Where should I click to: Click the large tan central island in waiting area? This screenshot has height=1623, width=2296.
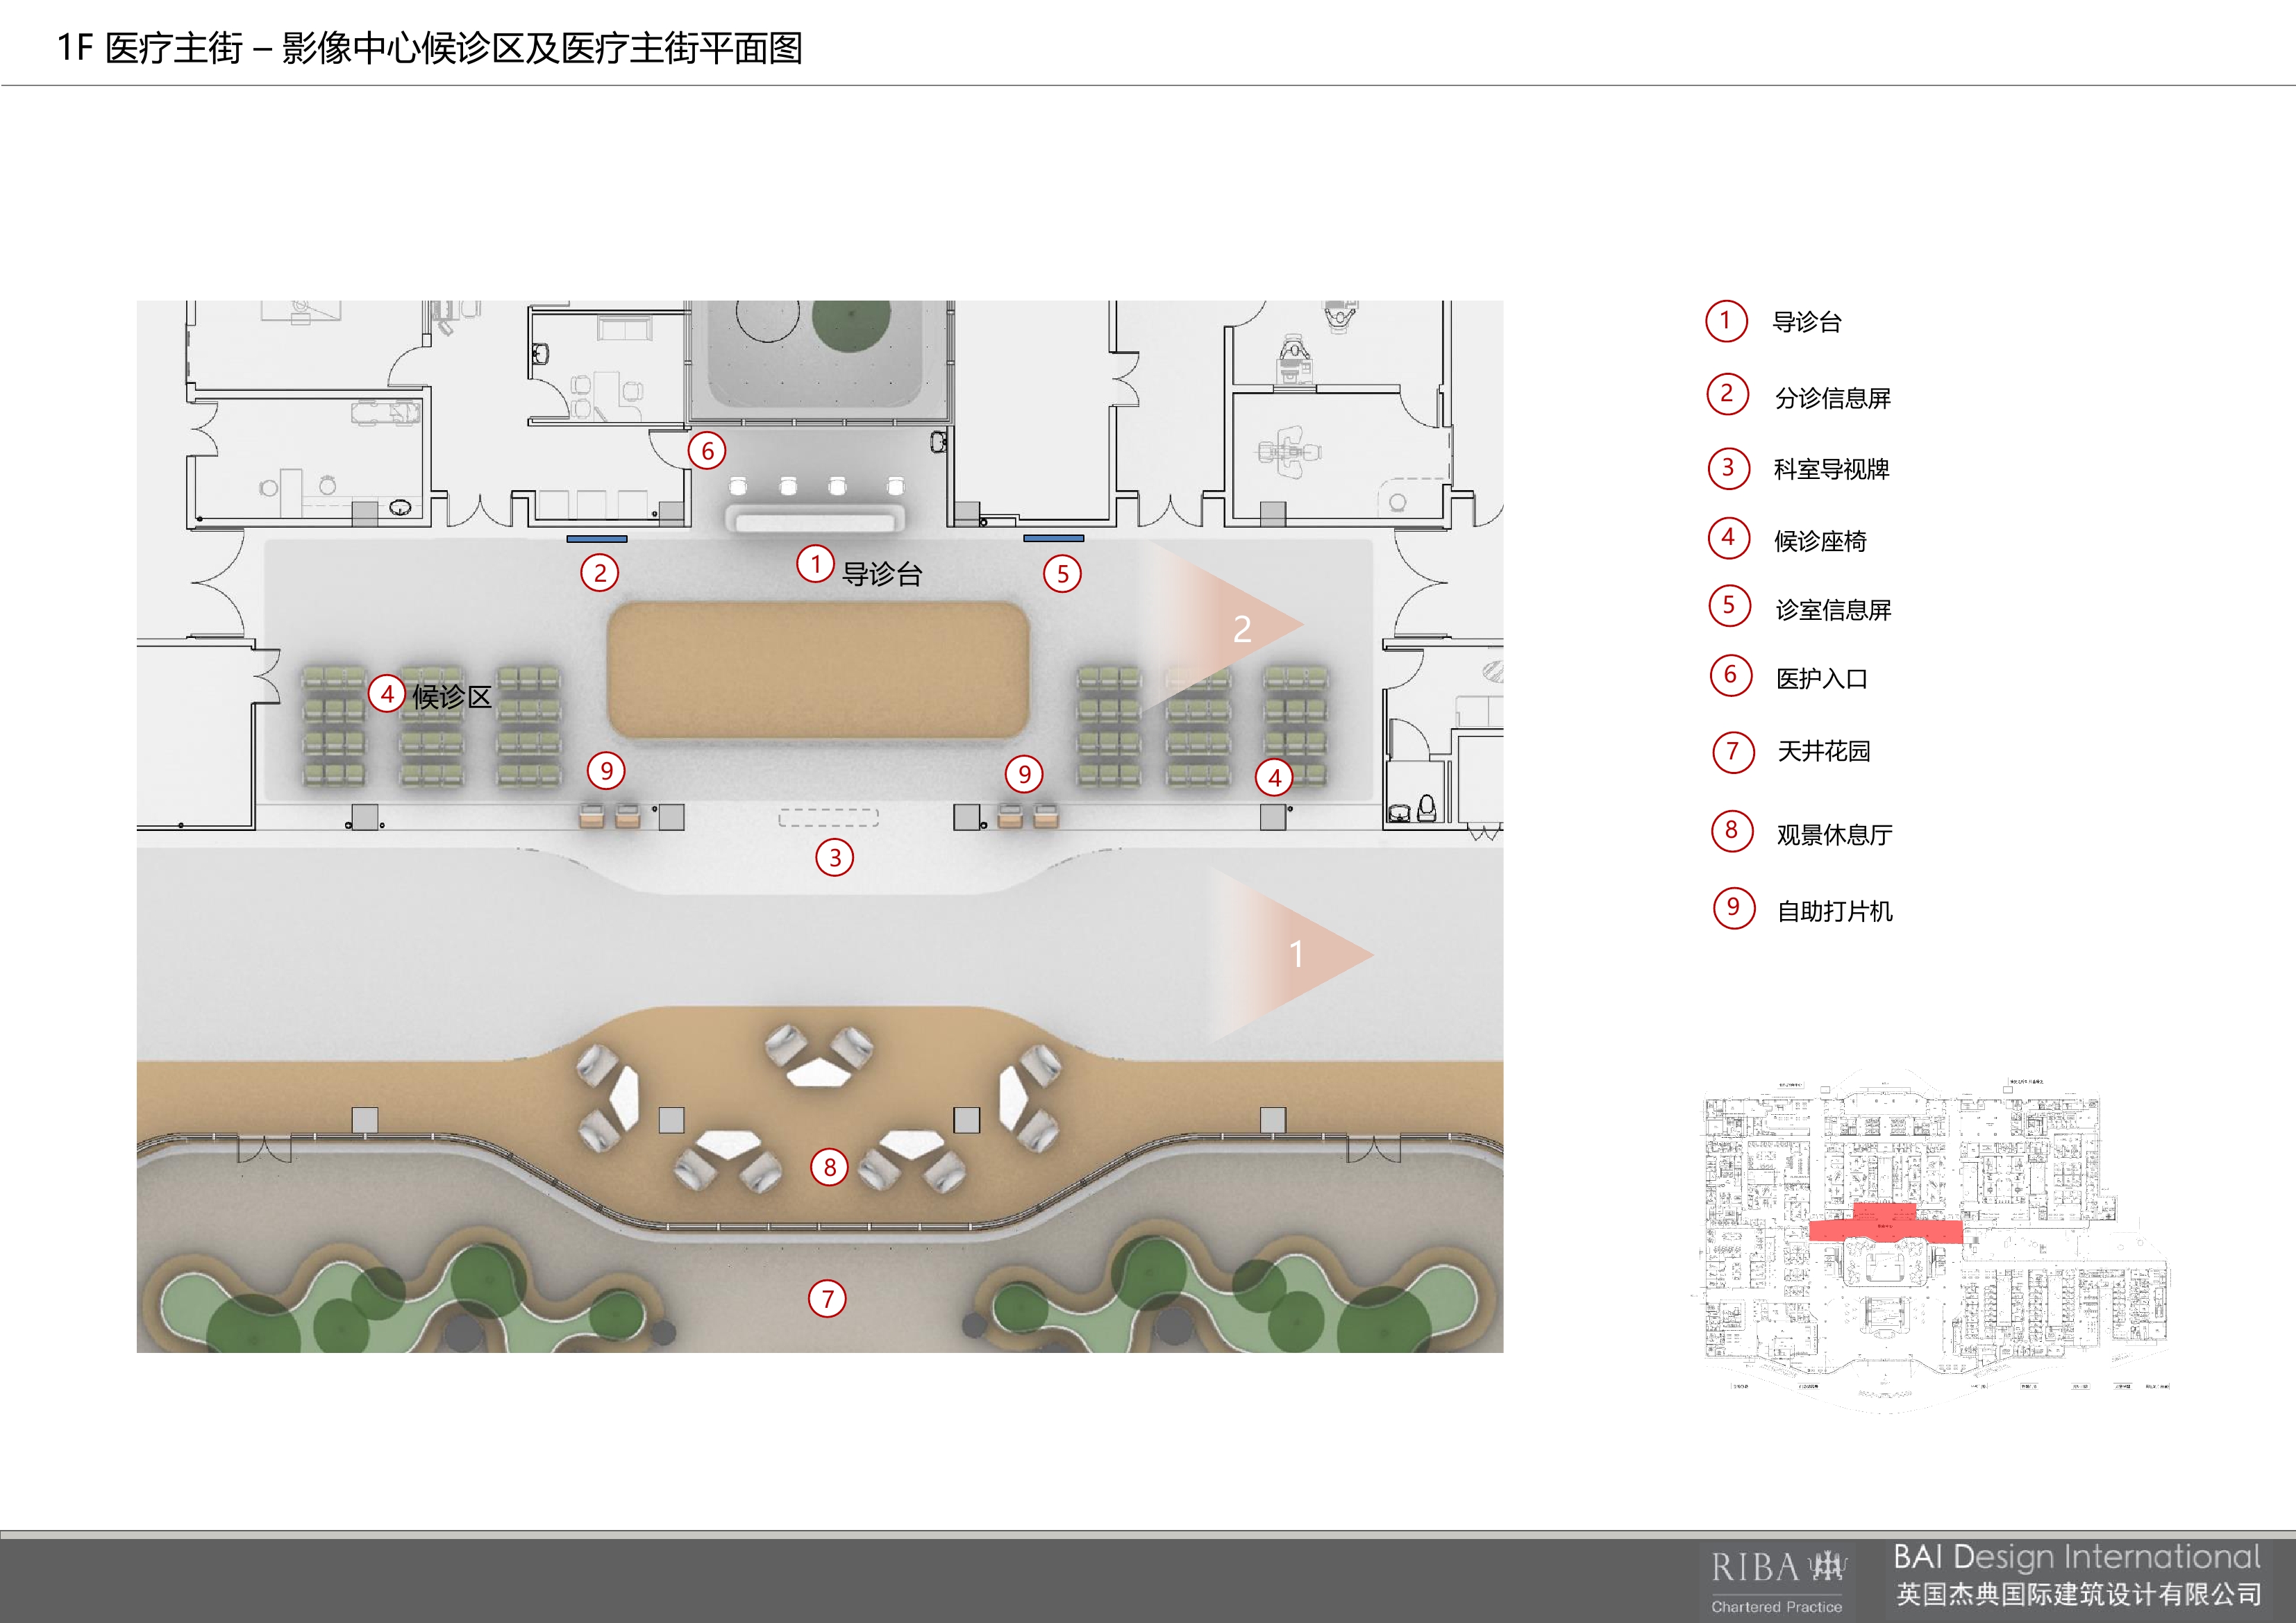(x=818, y=669)
